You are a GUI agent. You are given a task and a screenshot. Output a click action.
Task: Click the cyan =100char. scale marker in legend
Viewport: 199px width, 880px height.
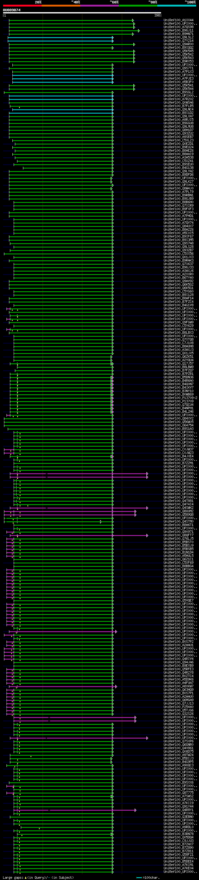[139, 878]
